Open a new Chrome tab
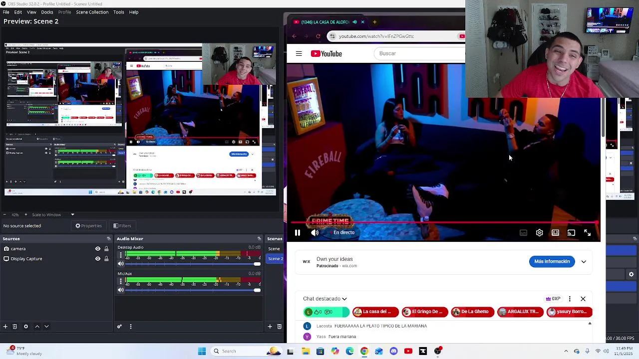This screenshot has width=639, height=359. pos(374,22)
